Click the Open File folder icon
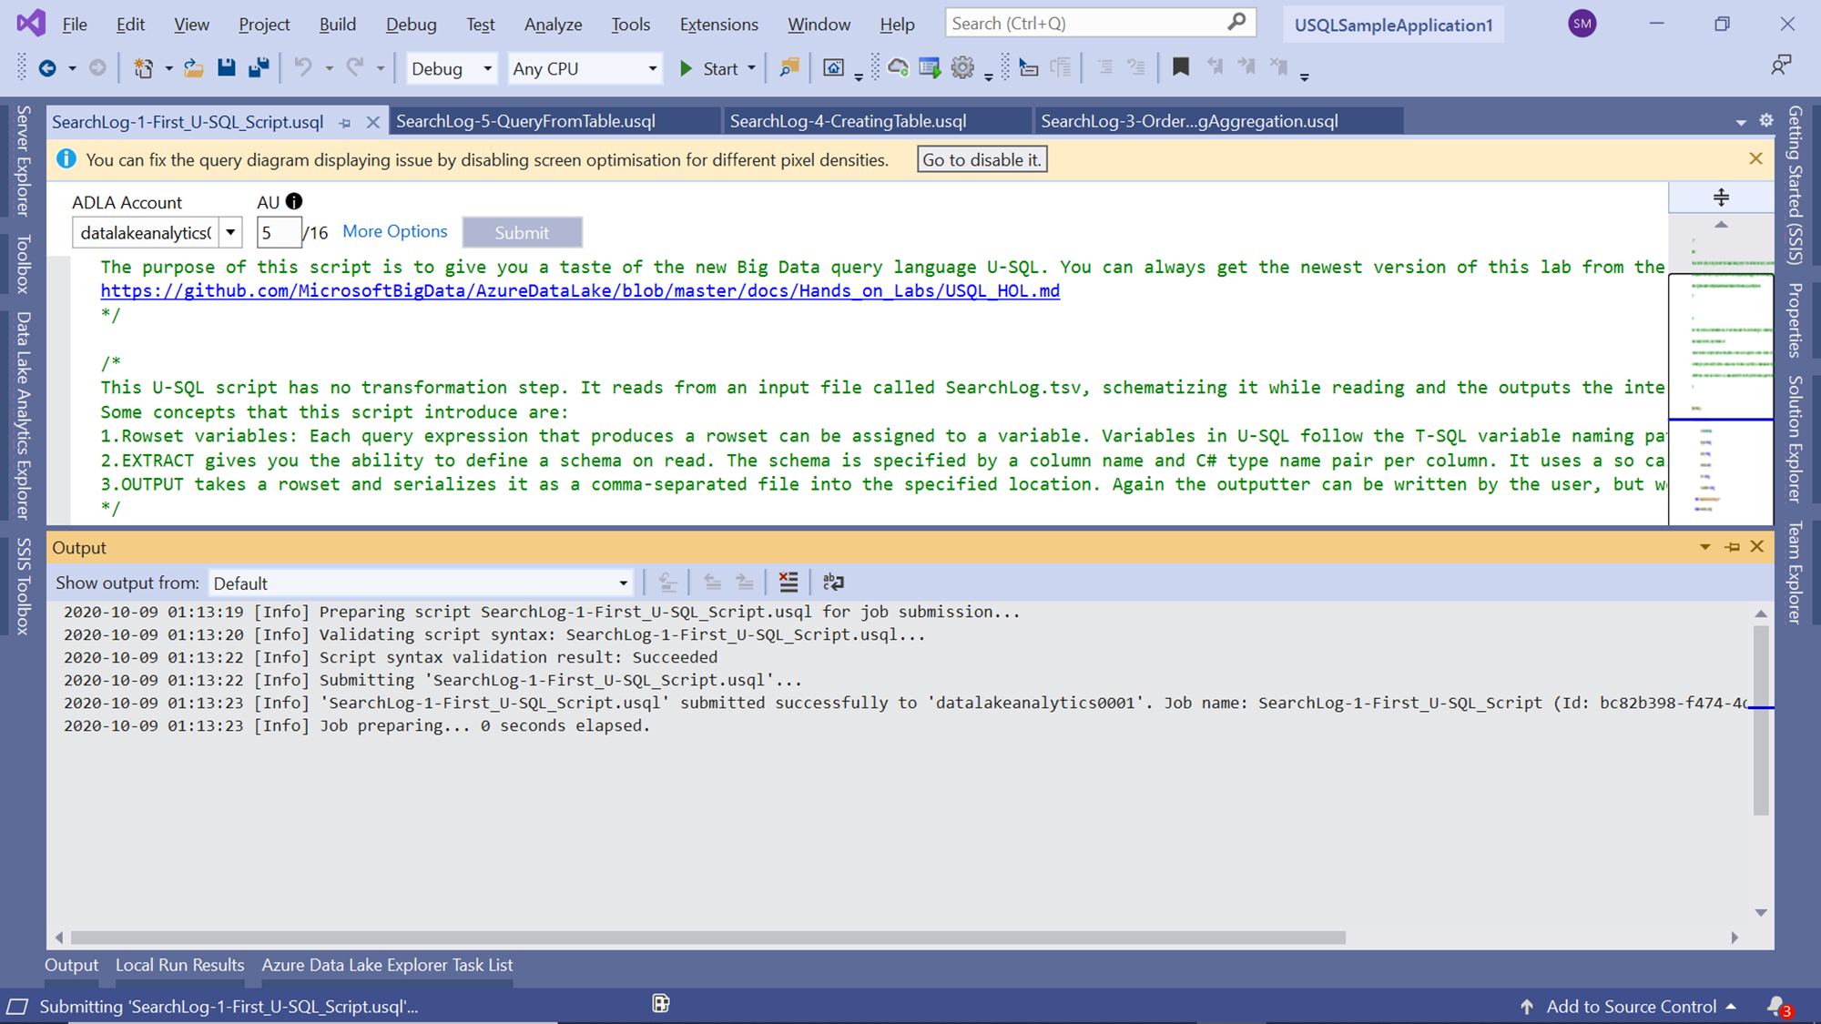1821x1024 pixels. 193,67
